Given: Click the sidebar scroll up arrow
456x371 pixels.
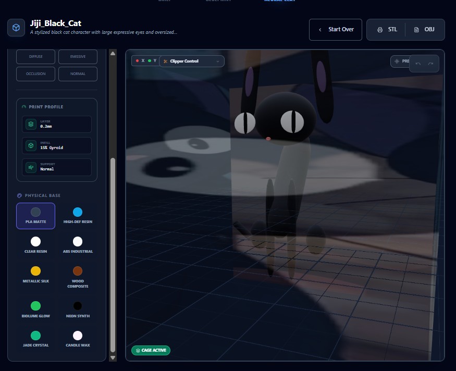Looking at the screenshot, I should click(113, 54).
